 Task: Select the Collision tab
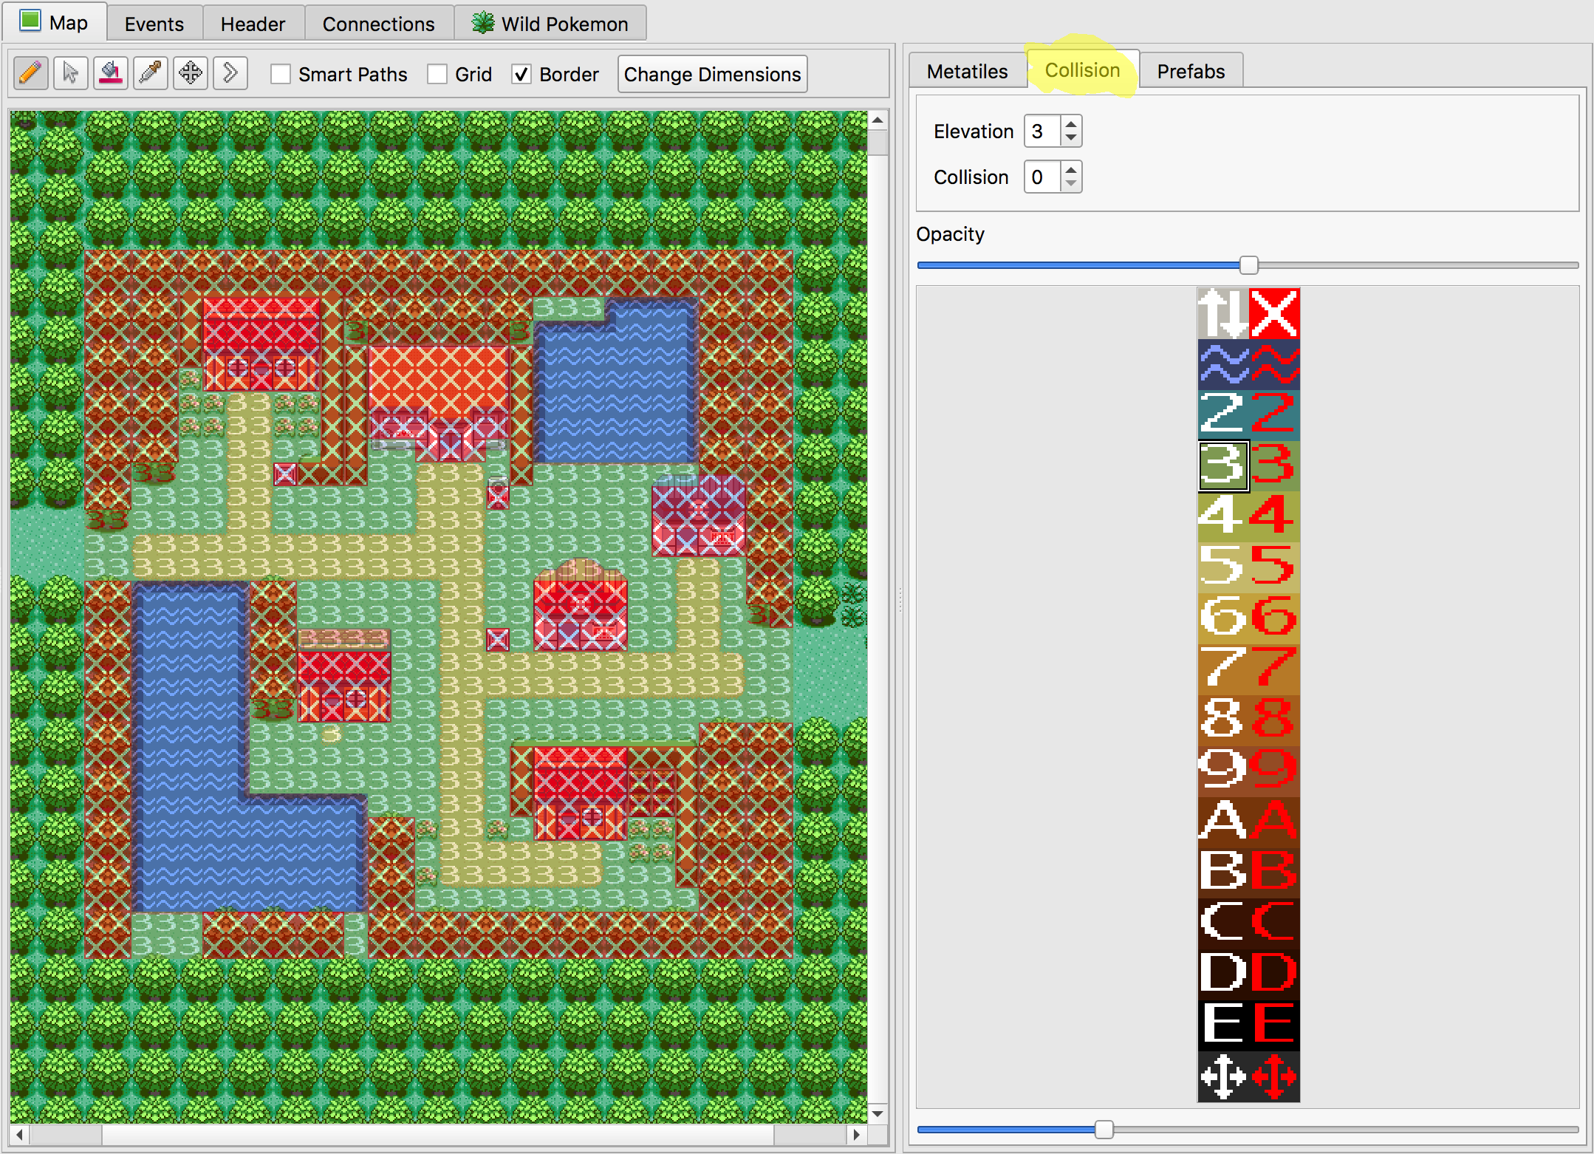(x=1082, y=69)
